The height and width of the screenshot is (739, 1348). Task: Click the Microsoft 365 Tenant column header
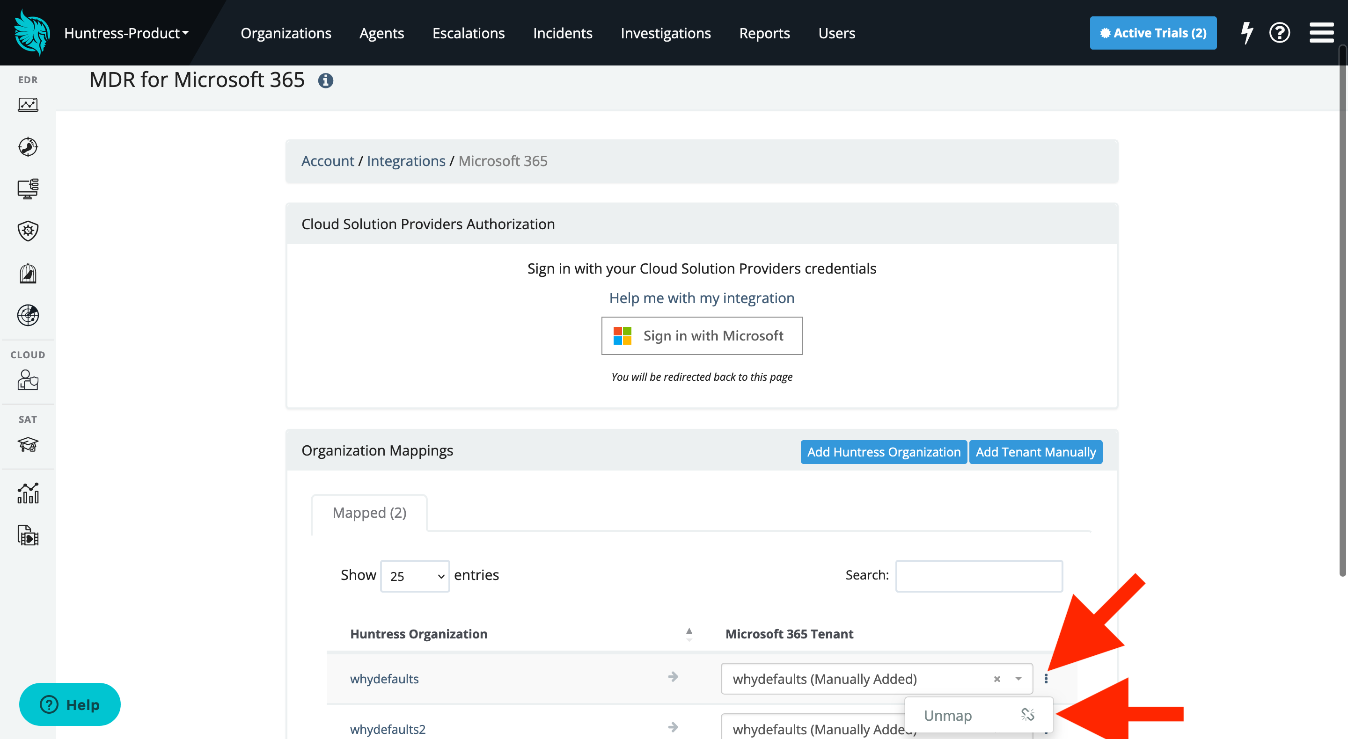click(x=789, y=634)
